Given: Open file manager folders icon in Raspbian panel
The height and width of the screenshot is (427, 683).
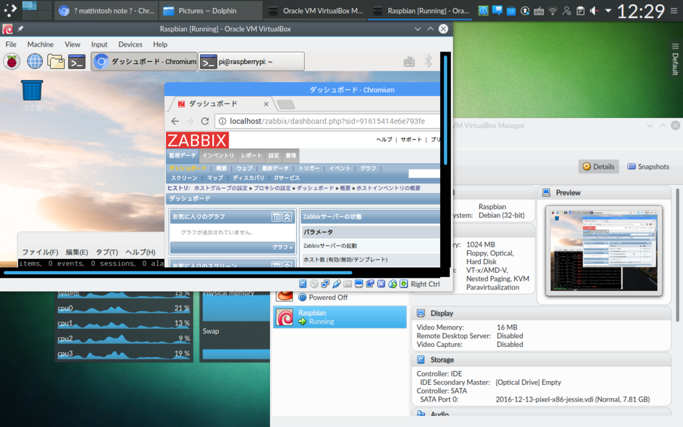Looking at the screenshot, I should [56, 61].
